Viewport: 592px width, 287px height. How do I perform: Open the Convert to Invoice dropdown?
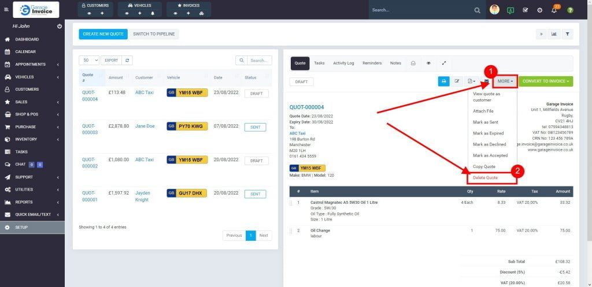545,81
